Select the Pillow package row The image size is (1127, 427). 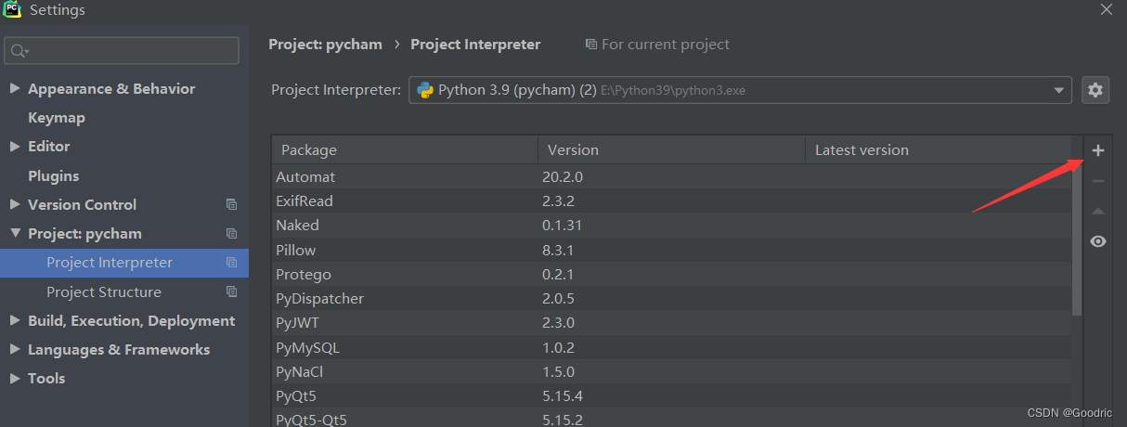click(671, 250)
